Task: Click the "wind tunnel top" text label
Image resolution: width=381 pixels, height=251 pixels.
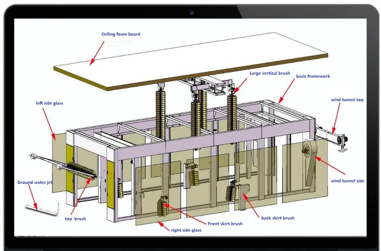Action: 347,100
